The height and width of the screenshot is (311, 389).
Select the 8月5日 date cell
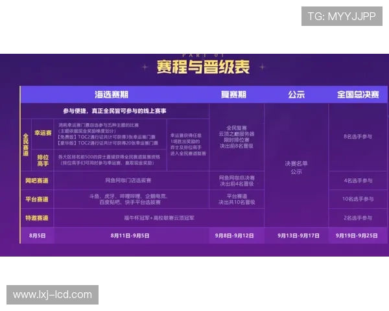(37, 236)
